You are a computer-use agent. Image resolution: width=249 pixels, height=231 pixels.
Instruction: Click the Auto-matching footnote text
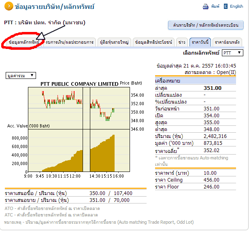pos(192,161)
